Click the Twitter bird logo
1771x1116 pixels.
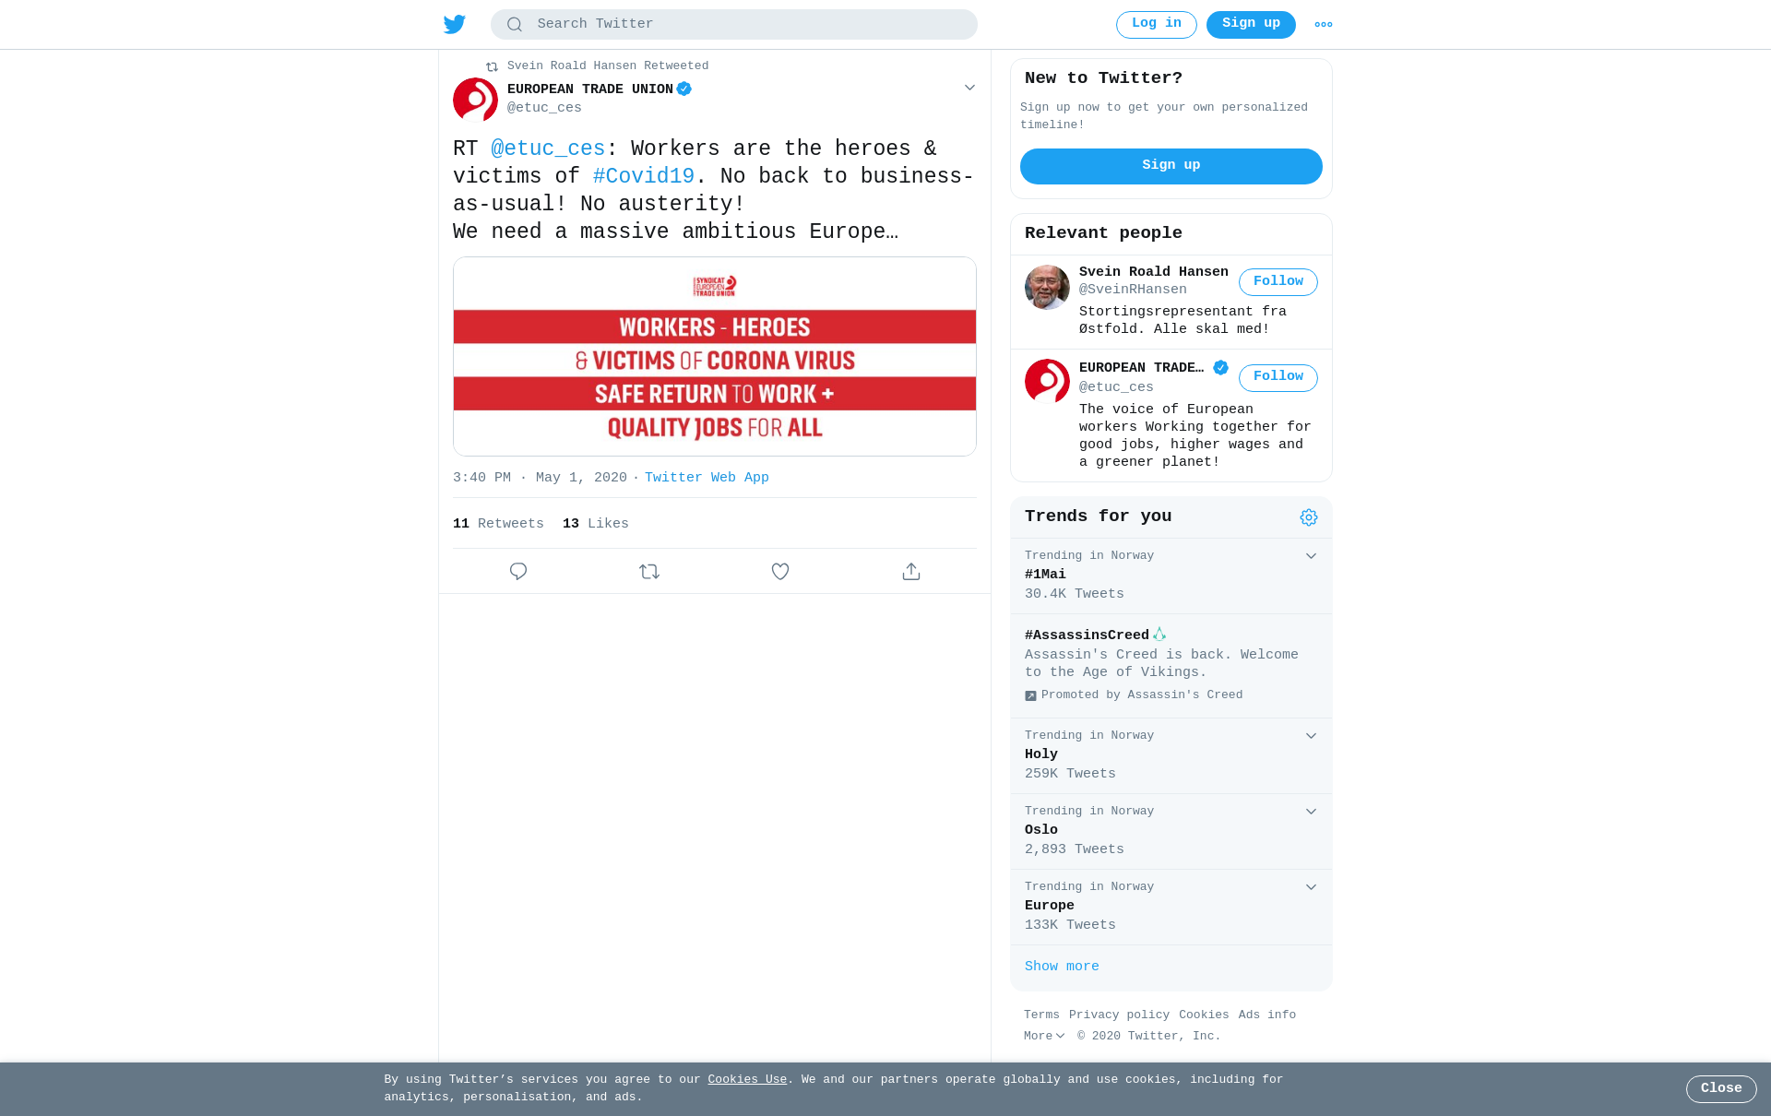(455, 24)
